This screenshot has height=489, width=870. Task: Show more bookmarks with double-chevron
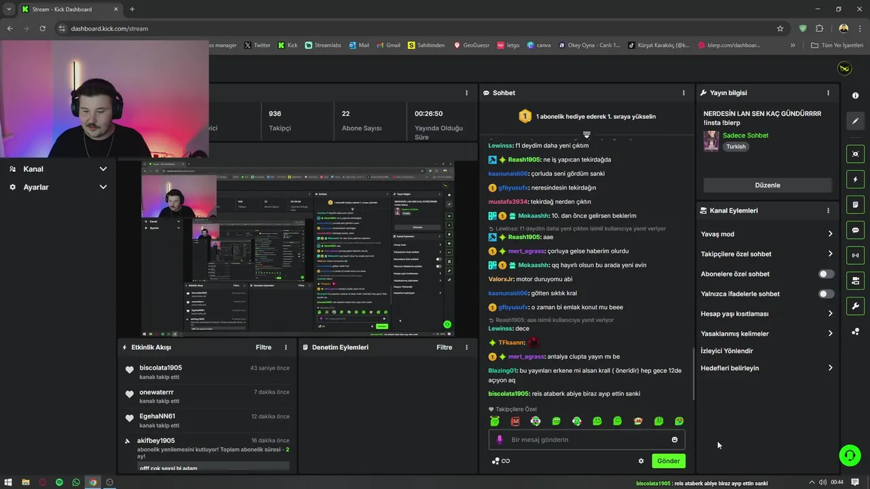793,46
